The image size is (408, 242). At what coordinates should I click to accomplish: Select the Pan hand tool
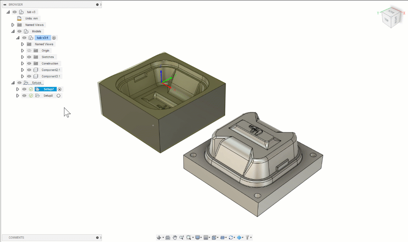(x=175, y=238)
